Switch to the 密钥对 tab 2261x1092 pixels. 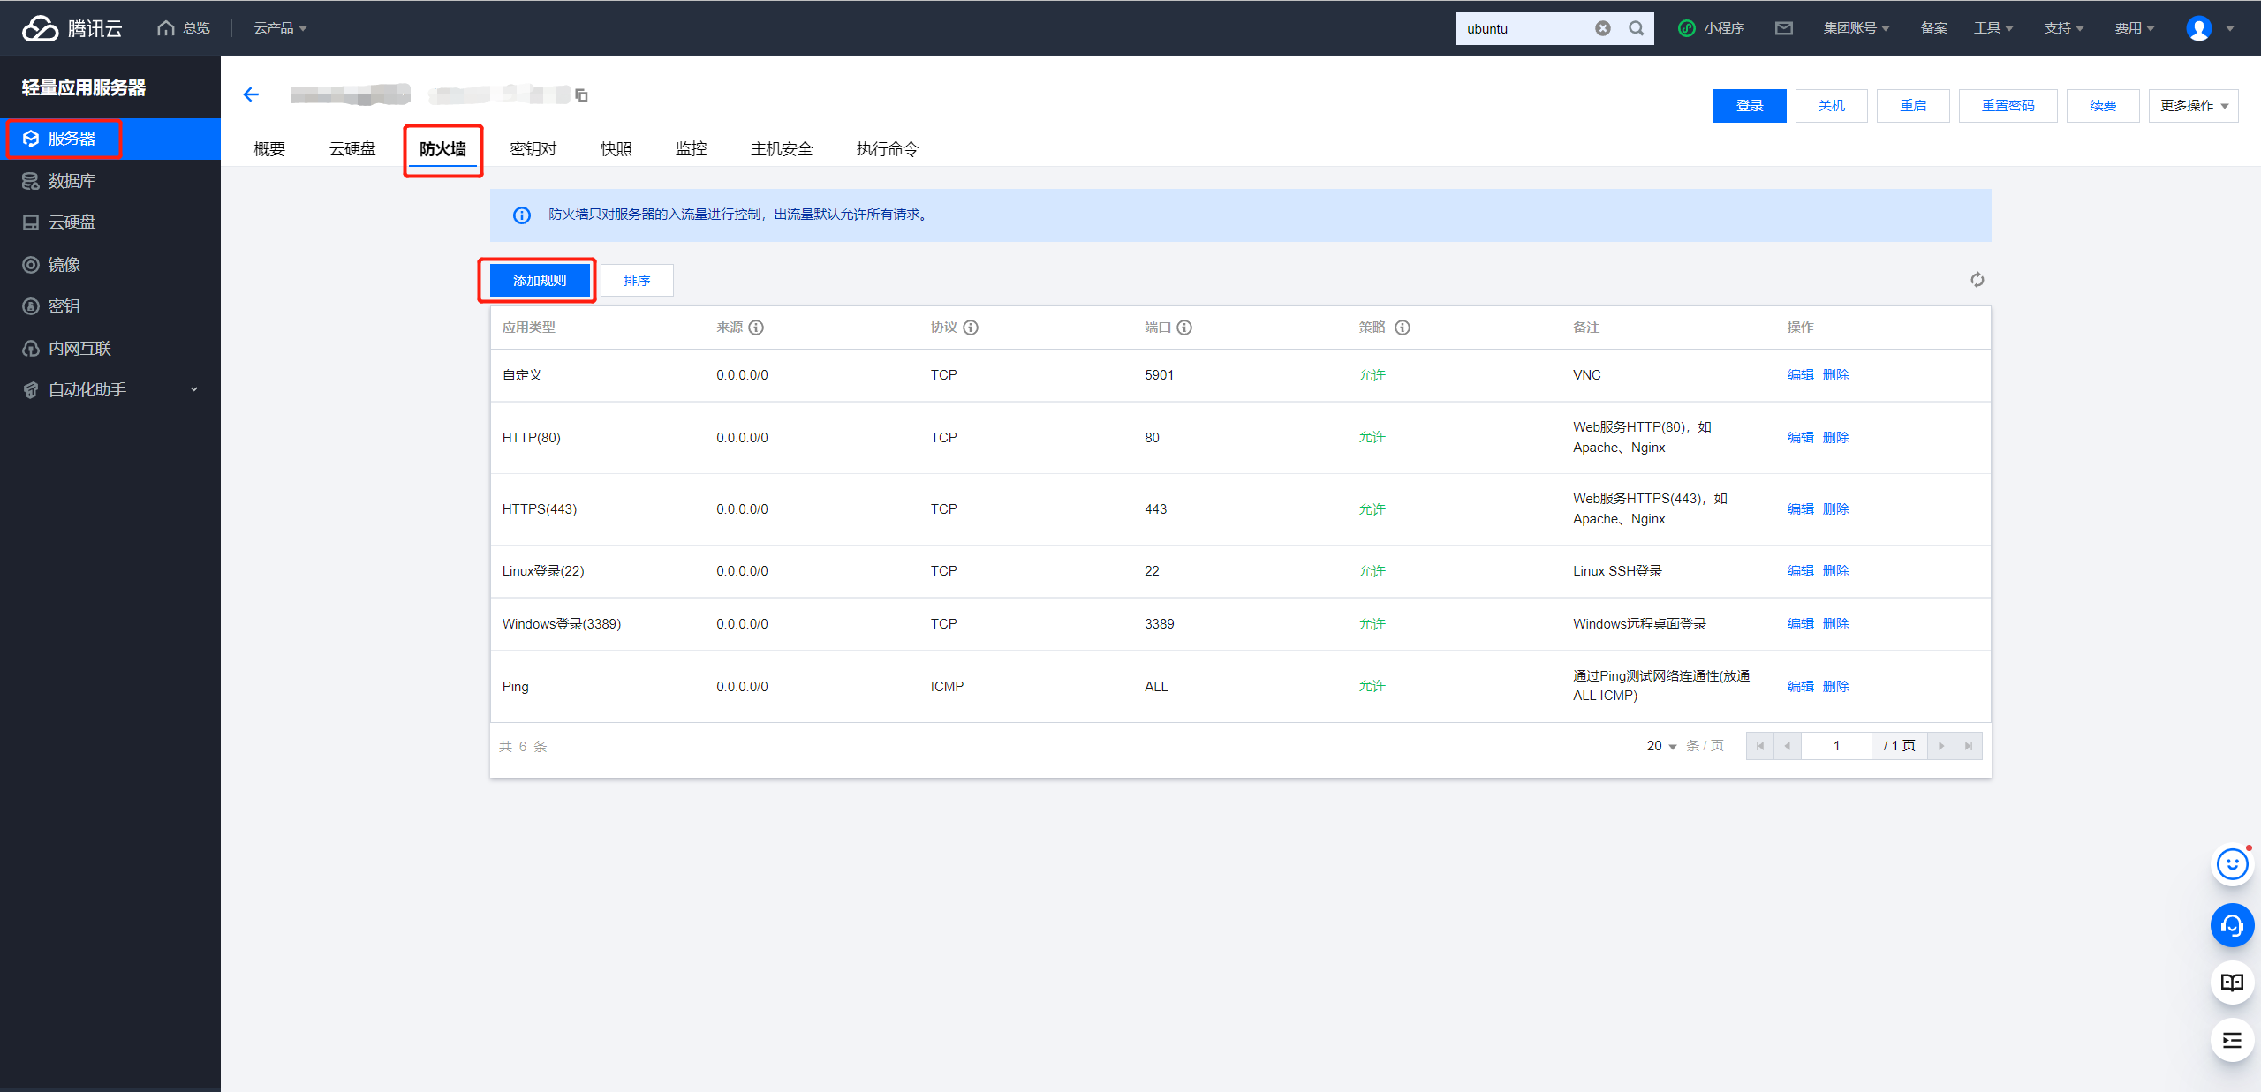(533, 149)
